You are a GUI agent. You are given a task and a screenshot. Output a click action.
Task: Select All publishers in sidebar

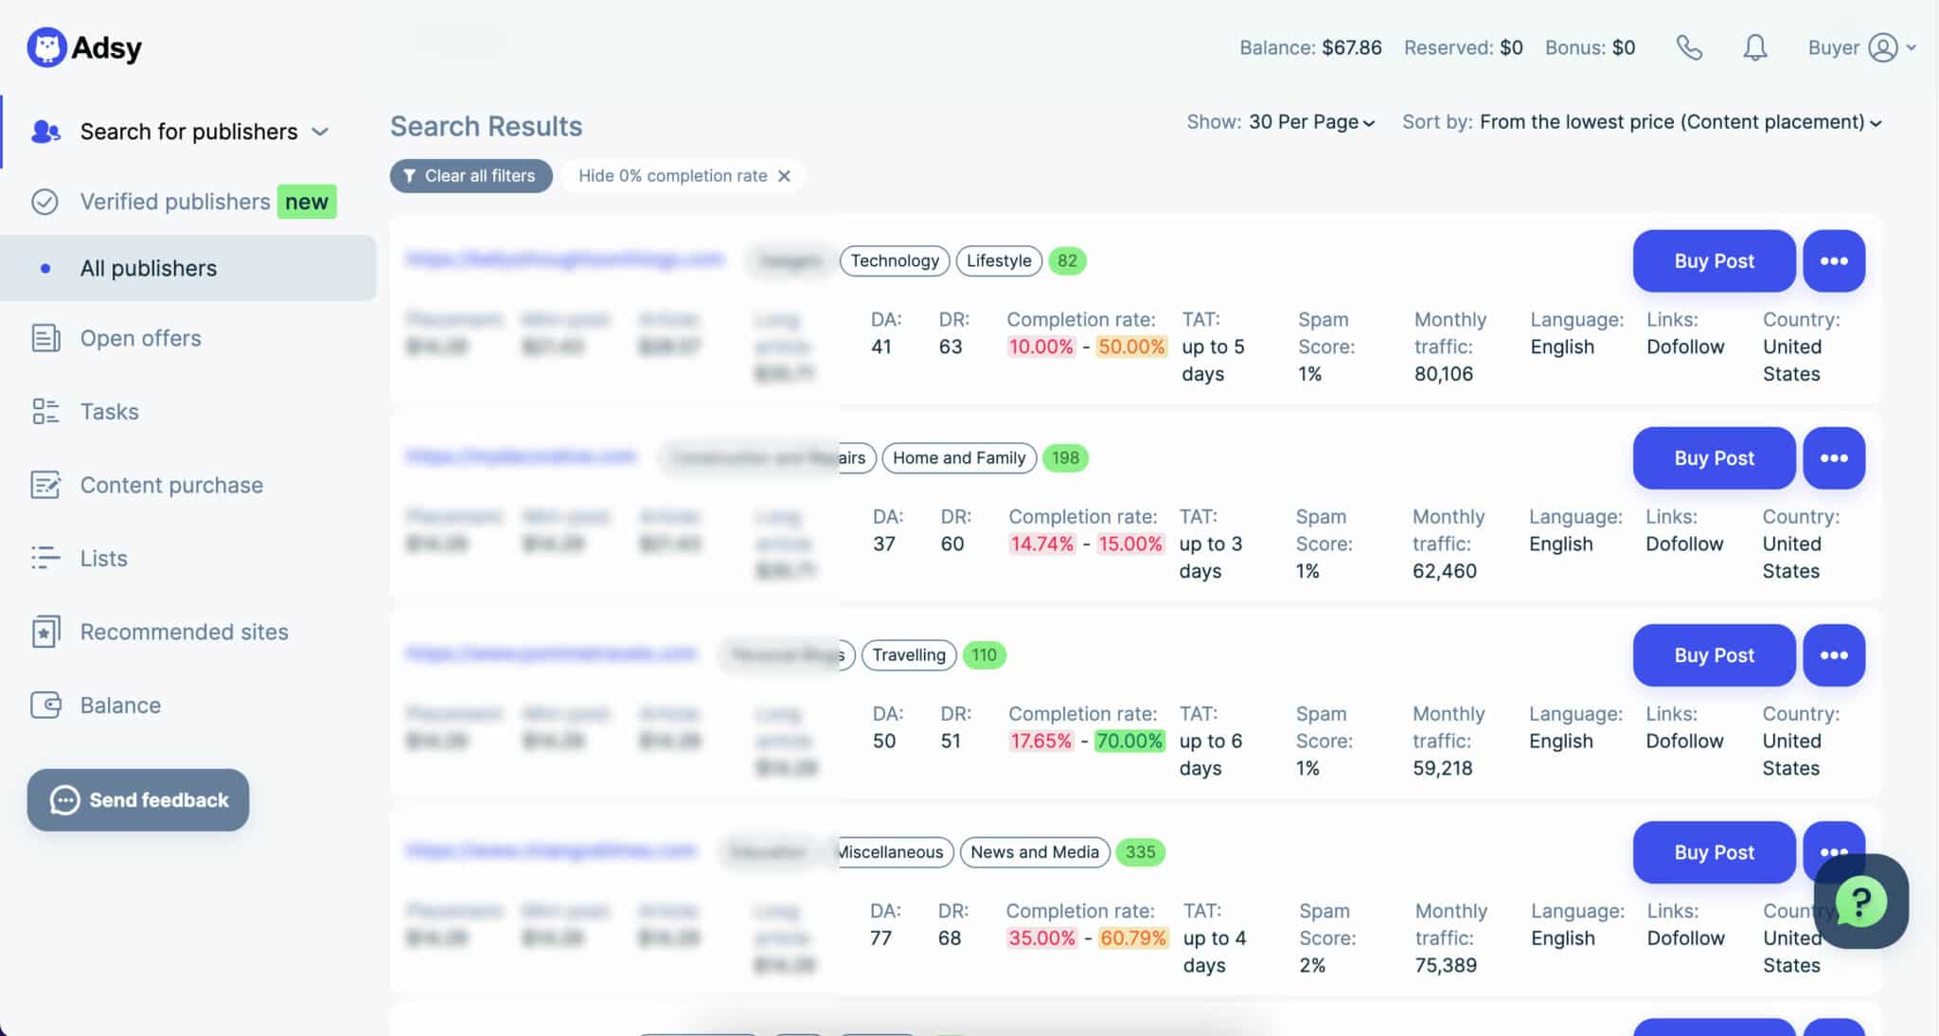click(x=187, y=268)
